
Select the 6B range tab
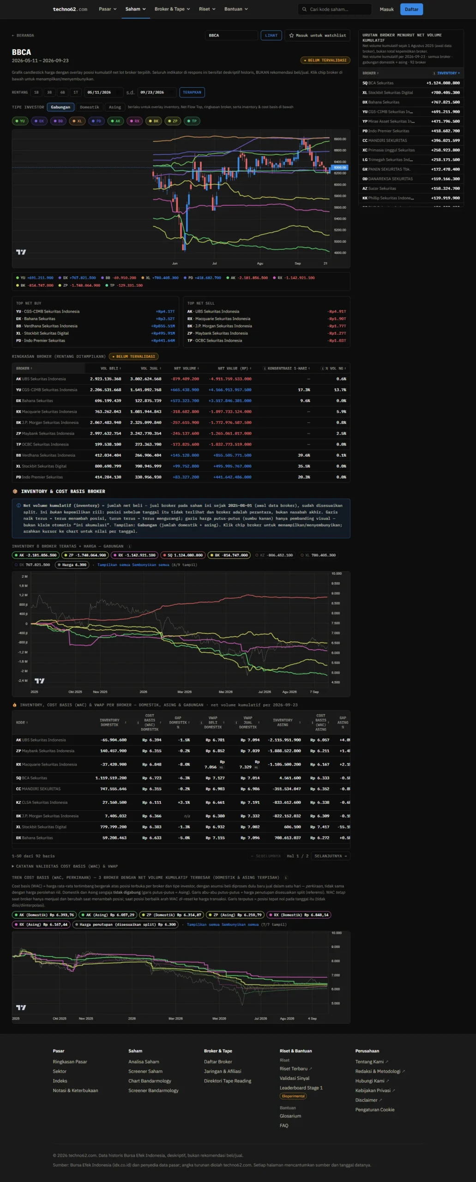pyautogui.click(x=63, y=92)
